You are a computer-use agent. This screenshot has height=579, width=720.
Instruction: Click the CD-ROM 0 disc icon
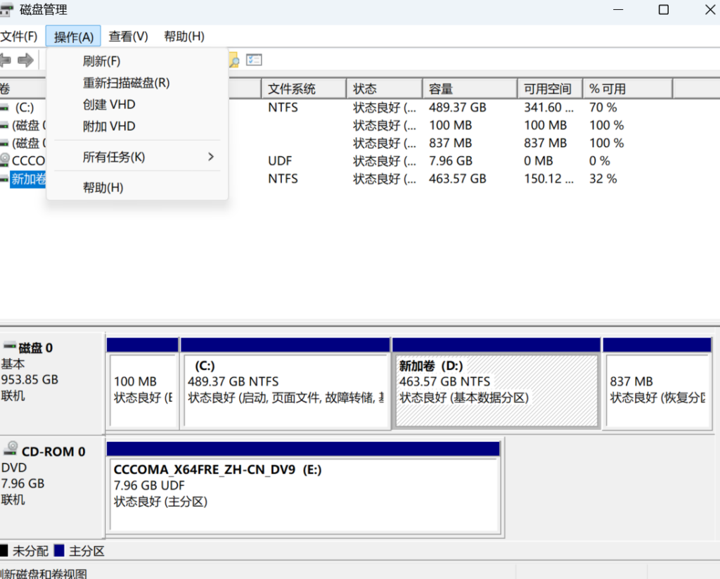[11, 450]
